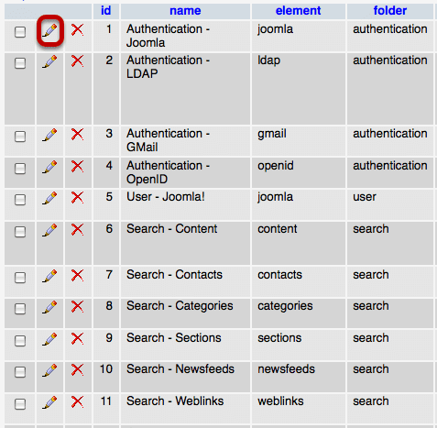Toggle the checkbox for Search - Categories row
The width and height of the screenshot is (437, 428).
point(20,309)
